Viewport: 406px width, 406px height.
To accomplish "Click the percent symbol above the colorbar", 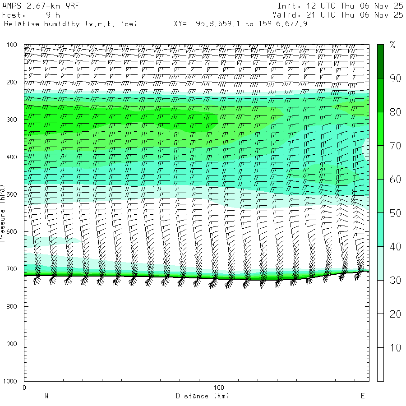I will point(392,45).
